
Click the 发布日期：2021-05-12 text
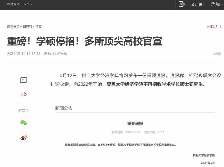(x=126, y=132)
